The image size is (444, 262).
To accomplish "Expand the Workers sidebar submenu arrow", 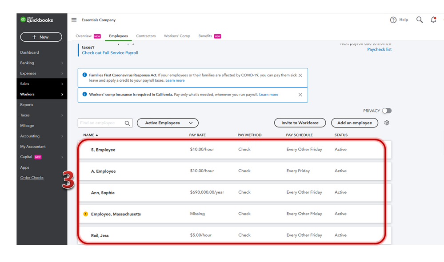I will (62, 95).
